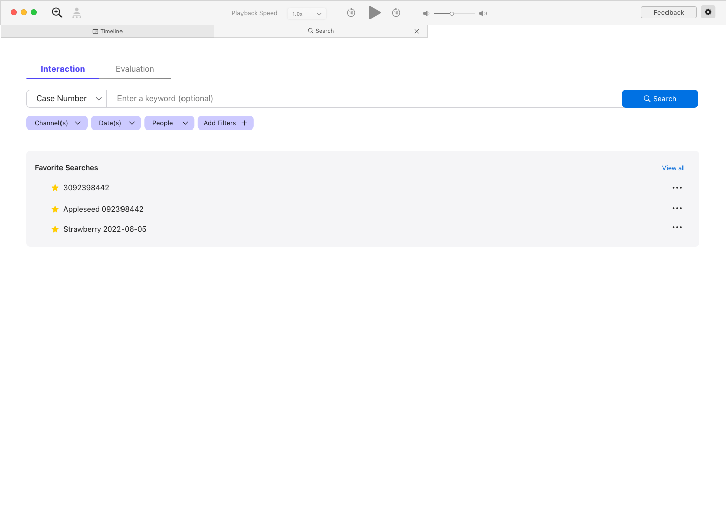Viewport: 726px width, 516px height.
Task: Skip backward 10 seconds
Action: (351, 12)
